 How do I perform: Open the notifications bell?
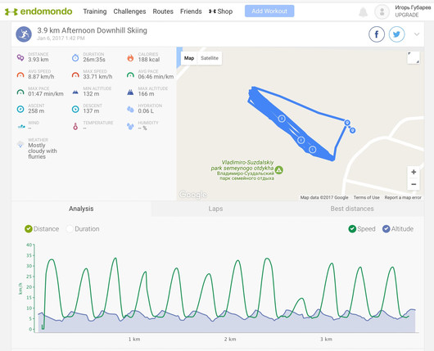[363, 12]
